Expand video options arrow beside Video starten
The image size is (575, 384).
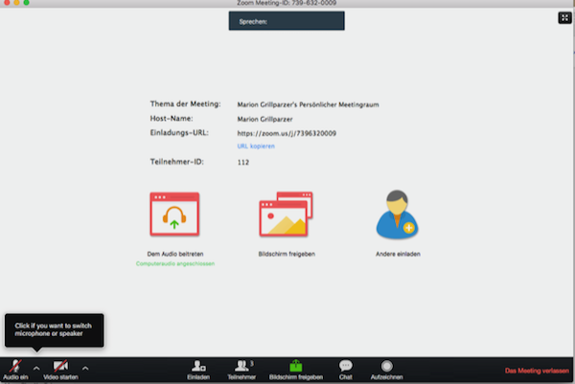coord(85,369)
